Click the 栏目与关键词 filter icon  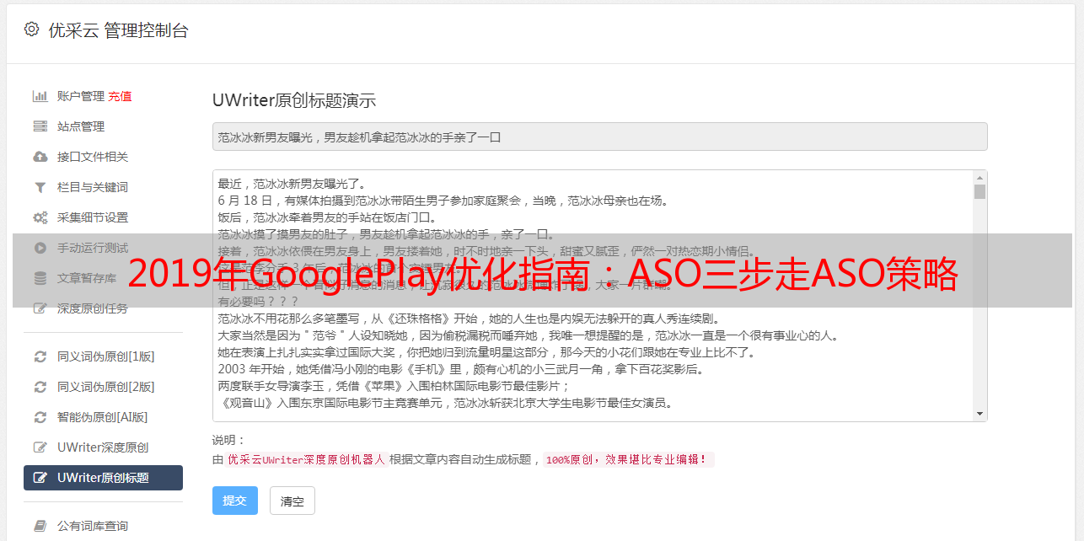point(40,187)
